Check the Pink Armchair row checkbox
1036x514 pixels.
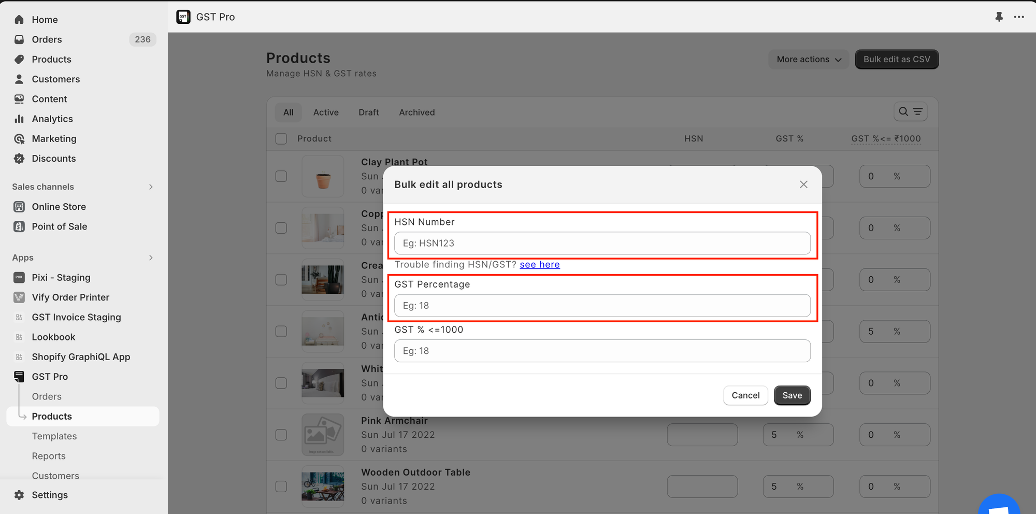click(281, 435)
